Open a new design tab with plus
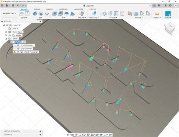 [154, 5]
